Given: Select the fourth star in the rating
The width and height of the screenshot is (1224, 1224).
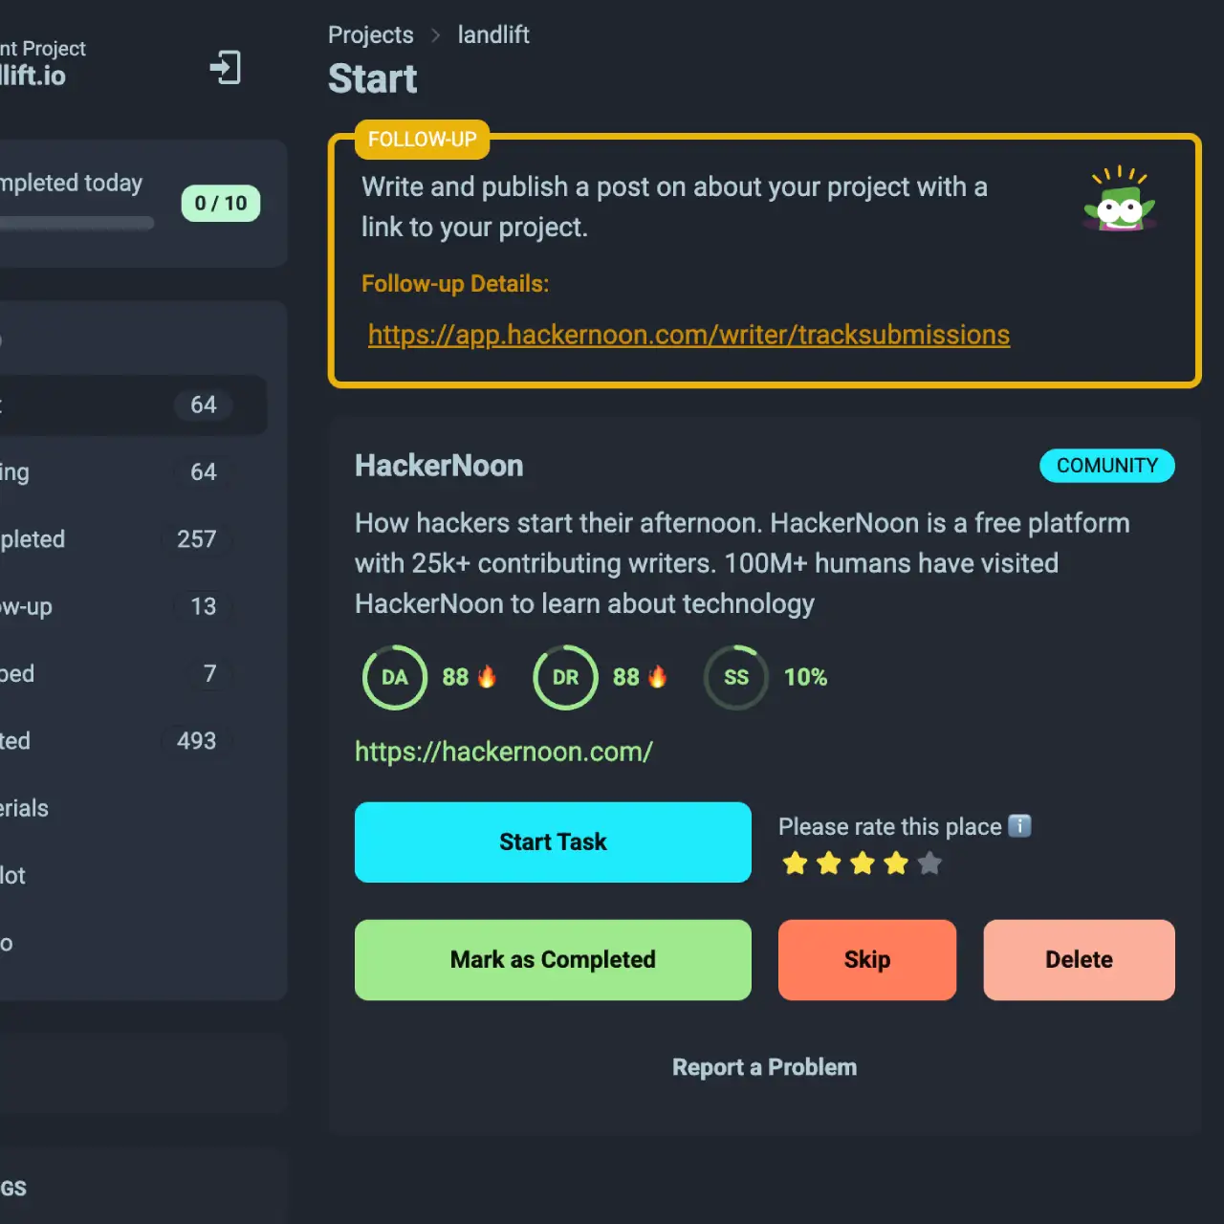Looking at the screenshot, I should tap(896, 863).
